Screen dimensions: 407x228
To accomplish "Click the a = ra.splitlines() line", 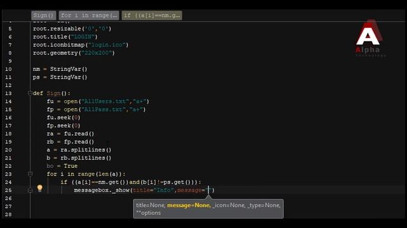I will pyautogui.click(x=79, y=150).
